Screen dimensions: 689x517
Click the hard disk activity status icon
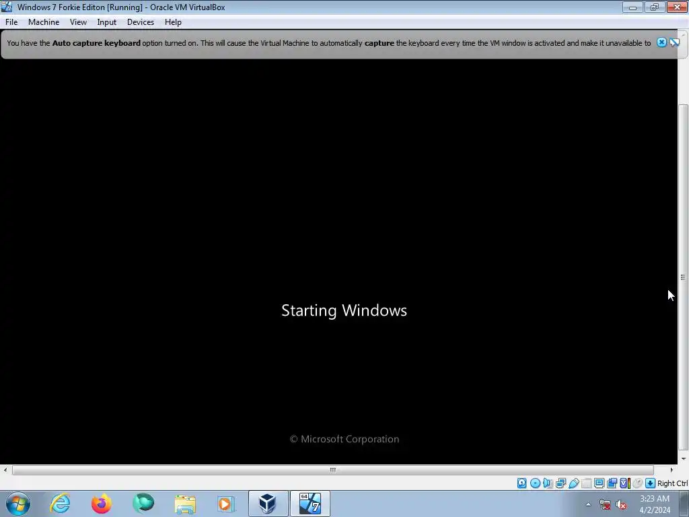[521, 483]
